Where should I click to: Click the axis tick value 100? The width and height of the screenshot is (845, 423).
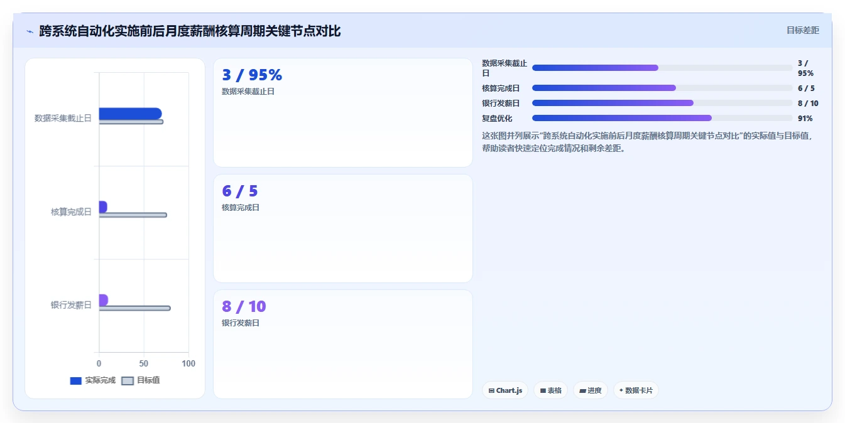tap(188, 363)
